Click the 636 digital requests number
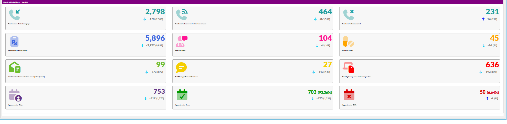The width and height of the screenshot is (507, 124). (492, 65)
